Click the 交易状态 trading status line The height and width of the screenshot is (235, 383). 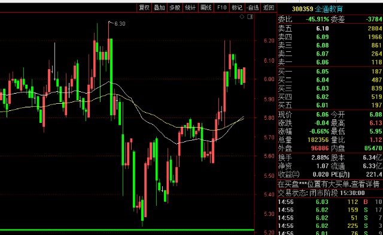pos(321,193)
